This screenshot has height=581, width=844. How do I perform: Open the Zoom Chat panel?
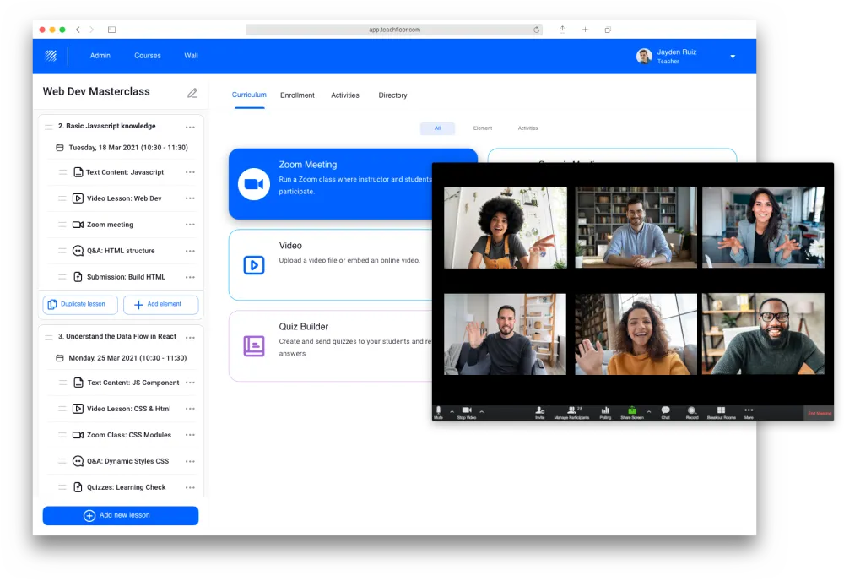point(666,411)
